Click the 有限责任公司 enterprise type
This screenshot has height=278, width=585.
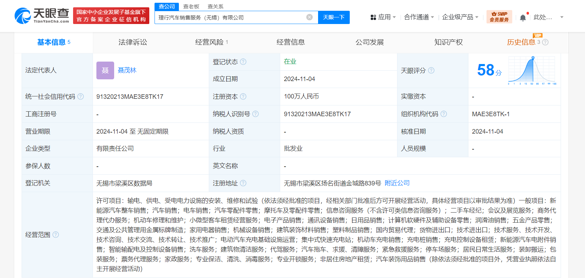(115, 149)
